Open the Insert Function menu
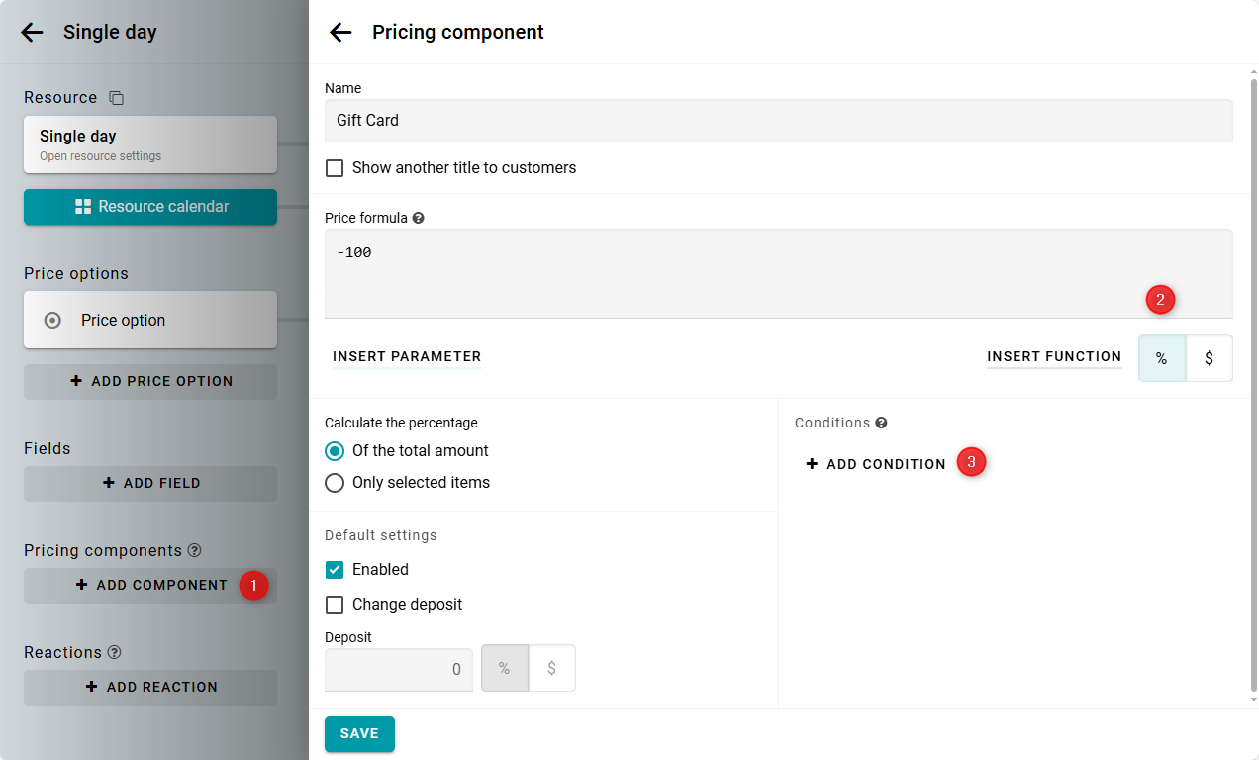The image size is (1259, 760). click(1053, 357)
